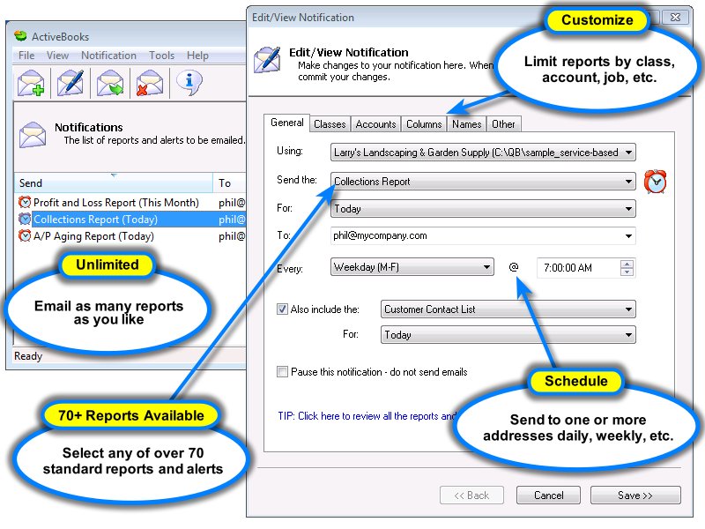Switch to the Names tab

coord(467,124)
